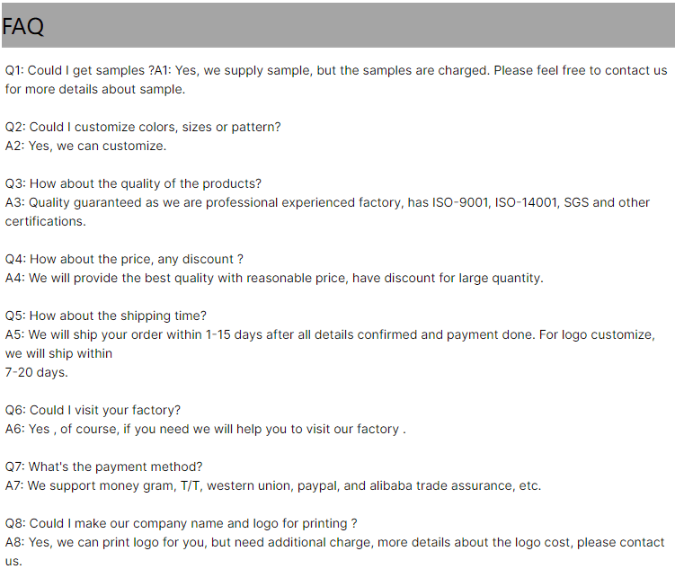
Task: Click the A6 answer "Yes, of course"
Action: 205,429
